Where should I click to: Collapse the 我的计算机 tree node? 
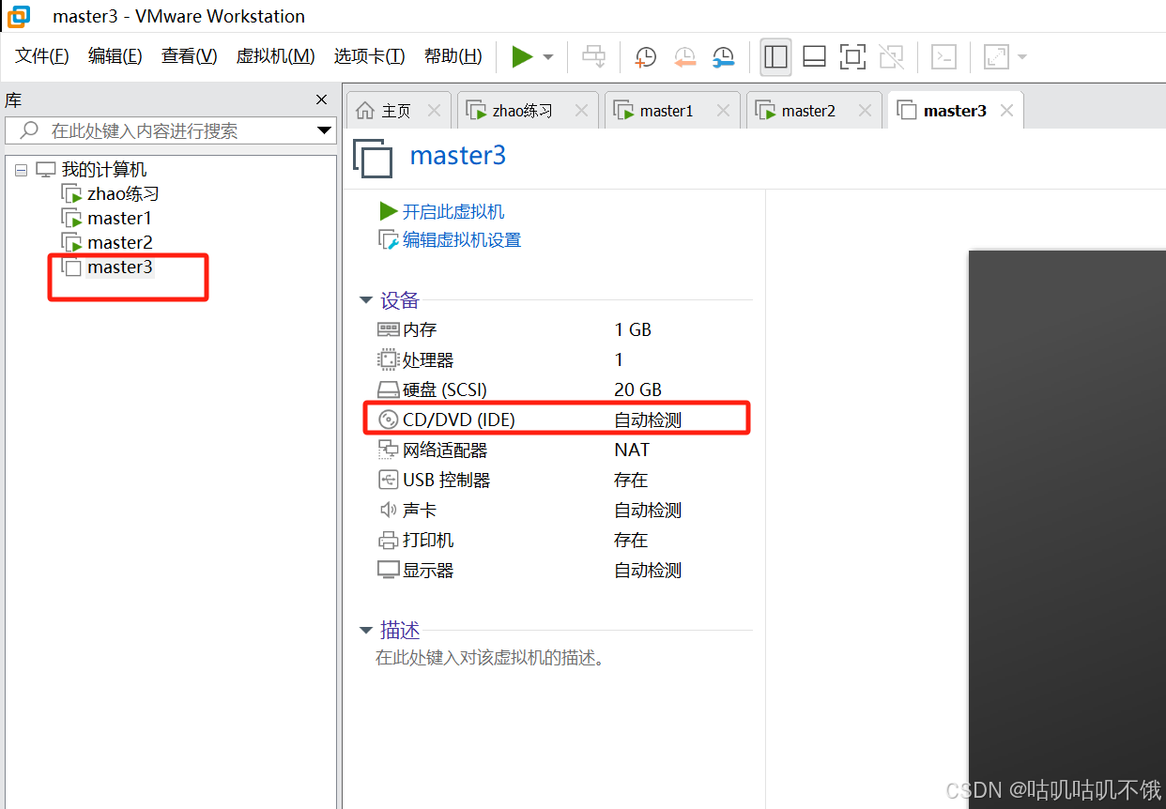click(22, 170)
